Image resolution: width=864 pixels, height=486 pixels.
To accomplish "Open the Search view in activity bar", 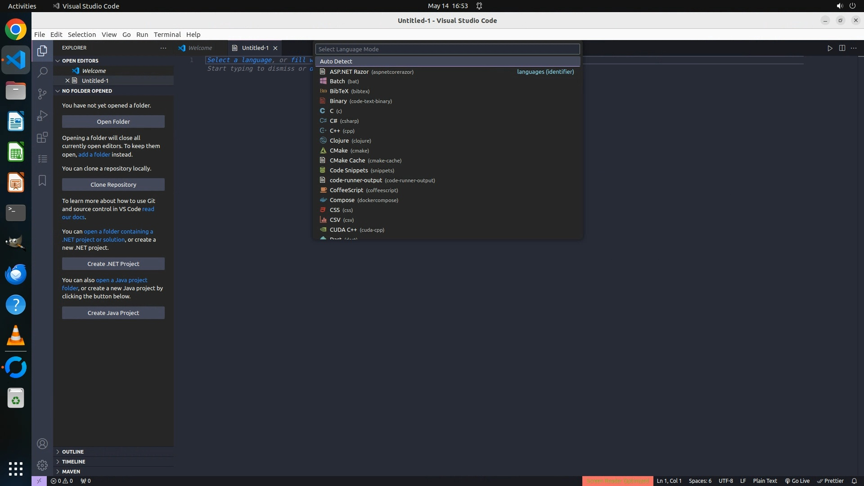I will (x=42, y=72).
